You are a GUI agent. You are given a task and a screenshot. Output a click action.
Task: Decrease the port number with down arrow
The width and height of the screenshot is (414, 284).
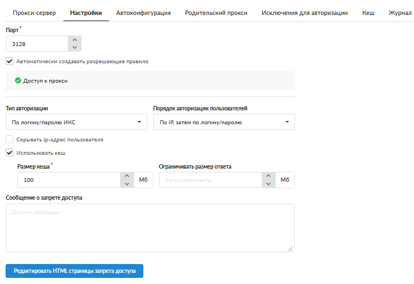(74, 48)
